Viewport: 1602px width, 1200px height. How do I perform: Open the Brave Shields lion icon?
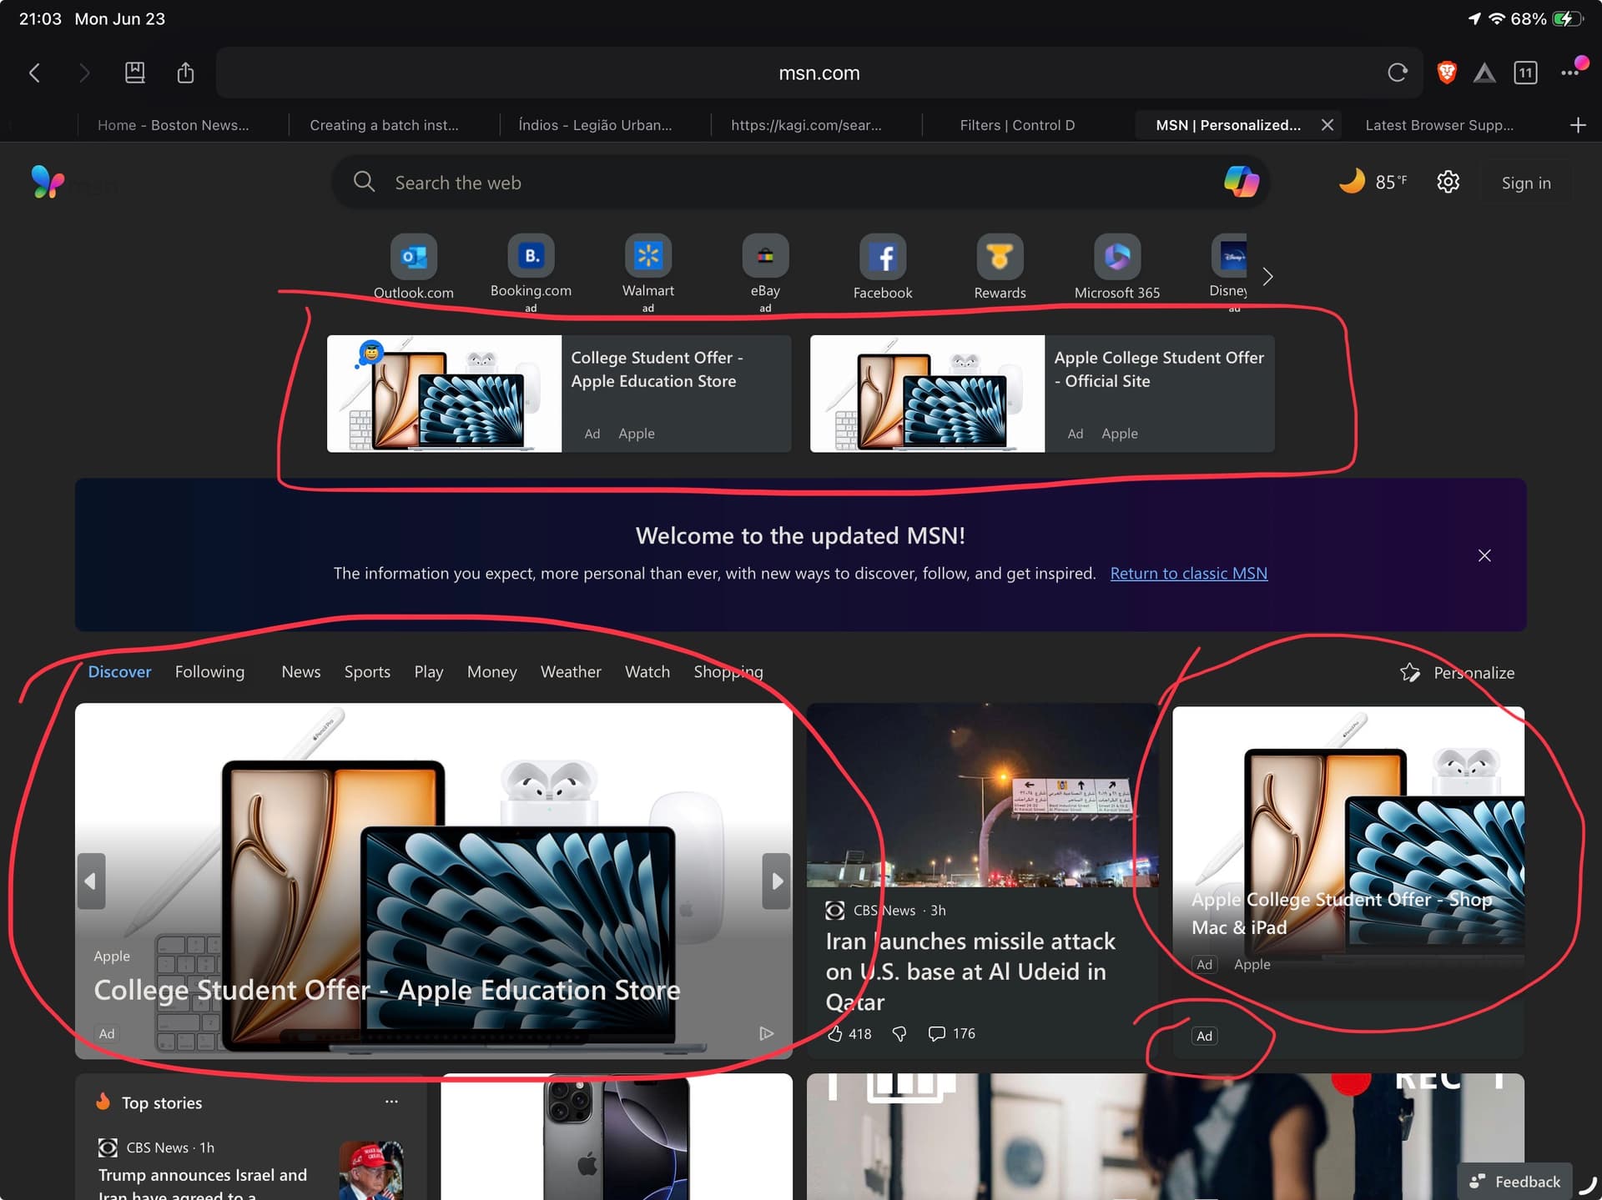[1447, 73]
